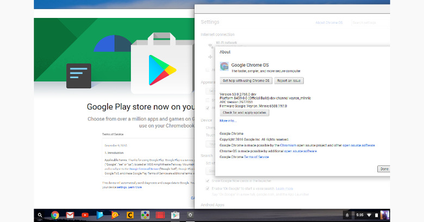Toggle the Enable "Ok Google" checkbox
424x222 pixels.
[208, 188]
